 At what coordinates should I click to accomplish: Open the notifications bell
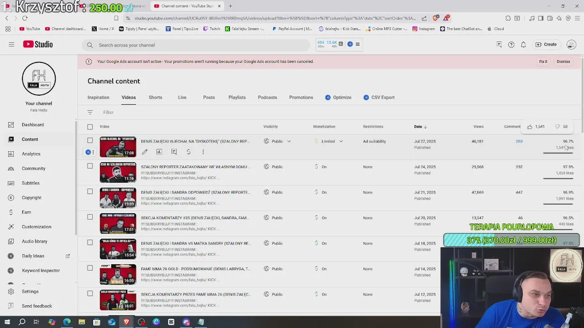pyautogui.click(x=523, y=45)
